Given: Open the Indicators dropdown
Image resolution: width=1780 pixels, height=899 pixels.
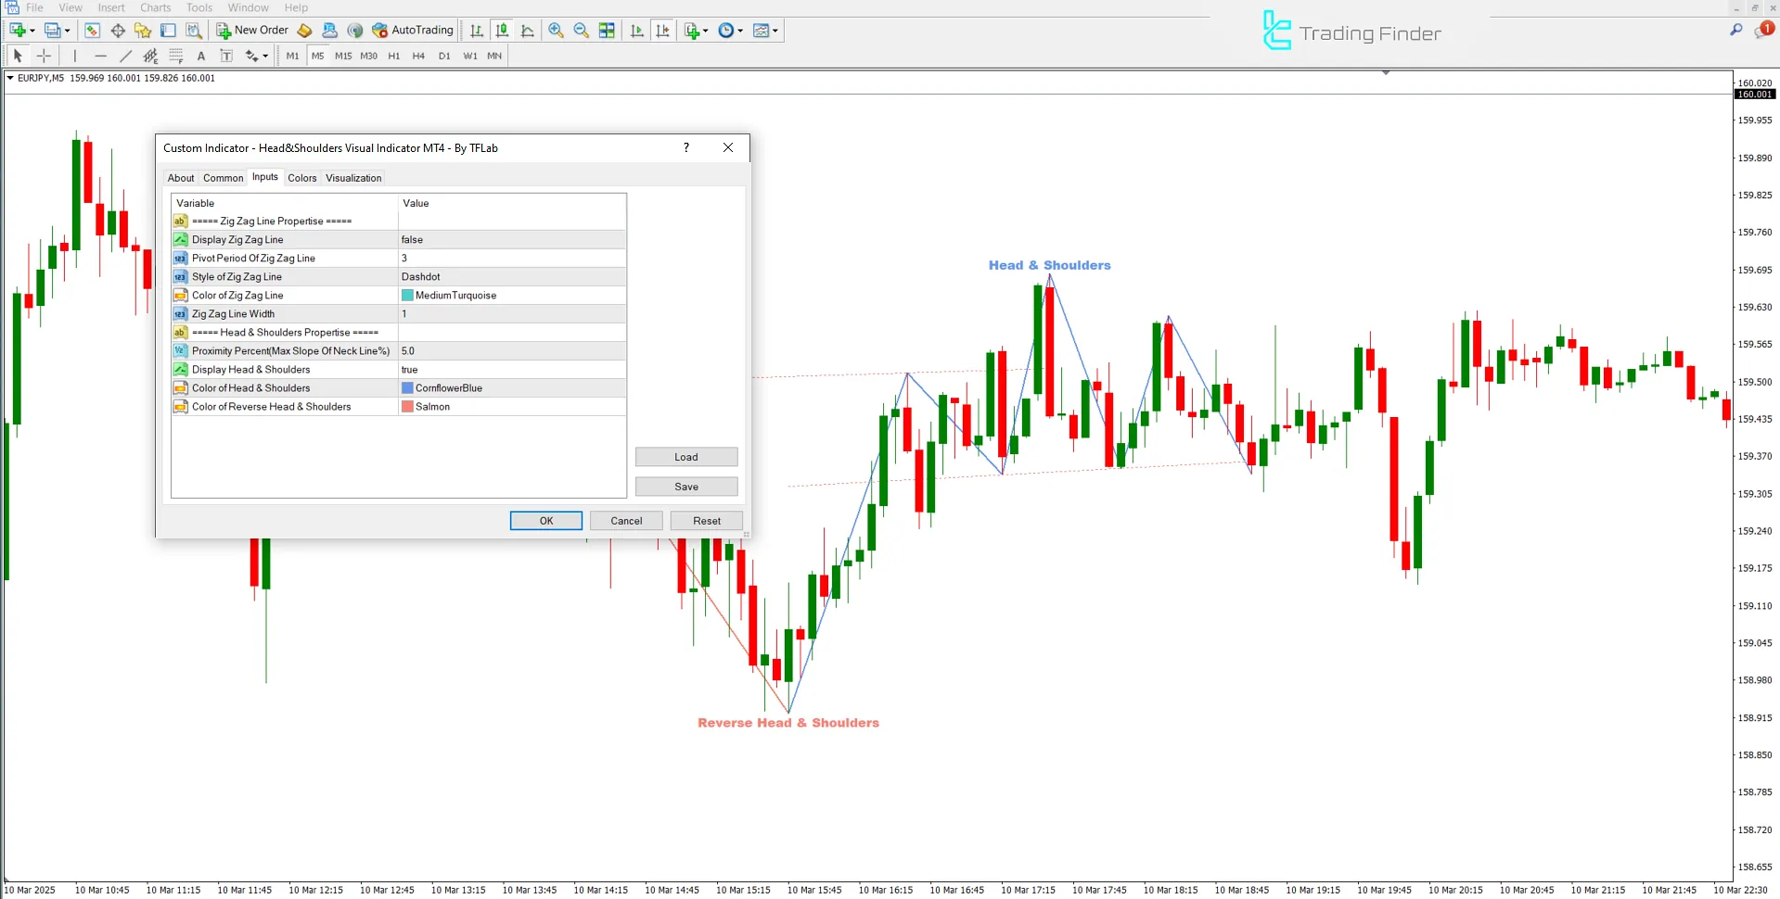Looking at the screenshot, I should click(x=696, y=30).
